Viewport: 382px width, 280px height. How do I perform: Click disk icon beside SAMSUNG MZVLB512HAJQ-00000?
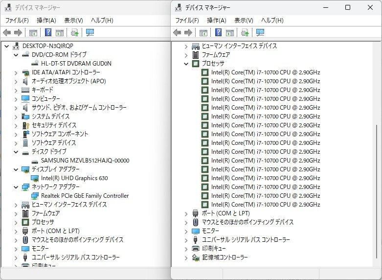[35, 162]
